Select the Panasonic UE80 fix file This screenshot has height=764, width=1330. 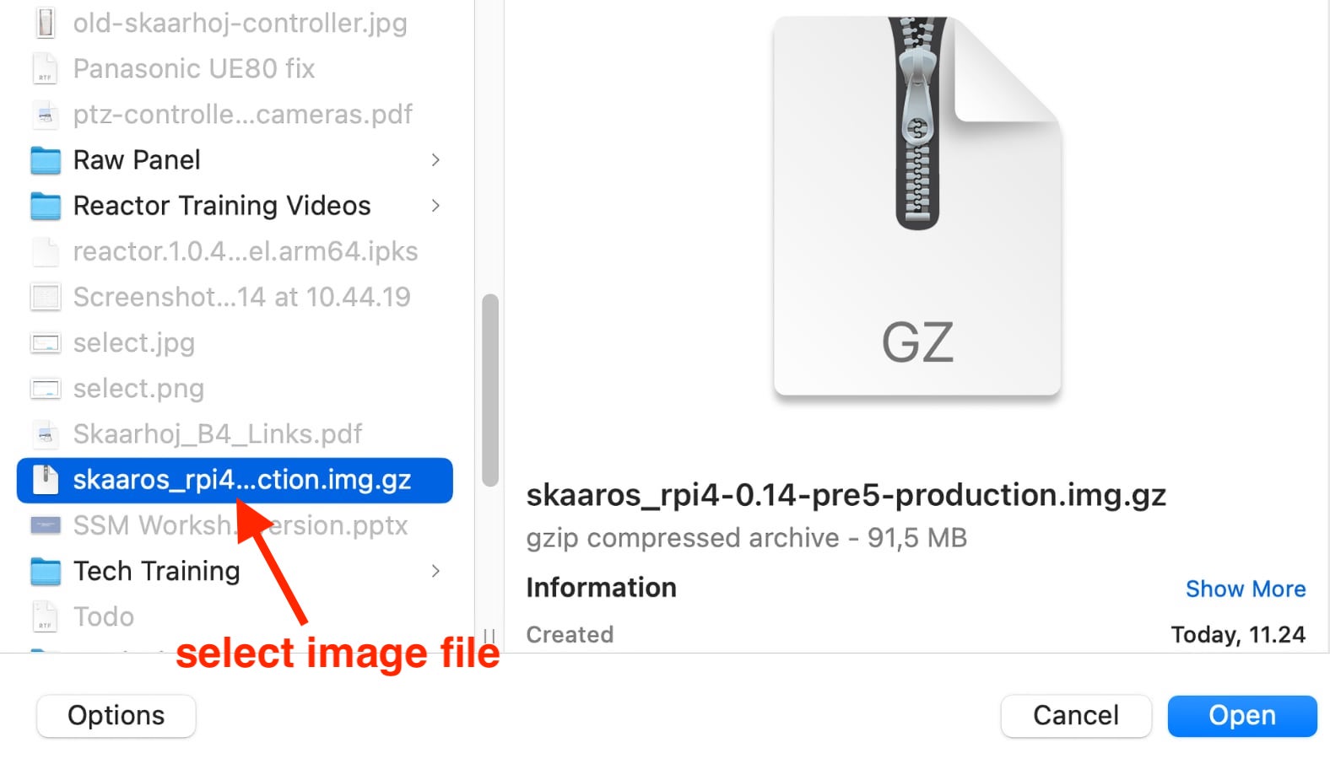[x=235, y=68]
